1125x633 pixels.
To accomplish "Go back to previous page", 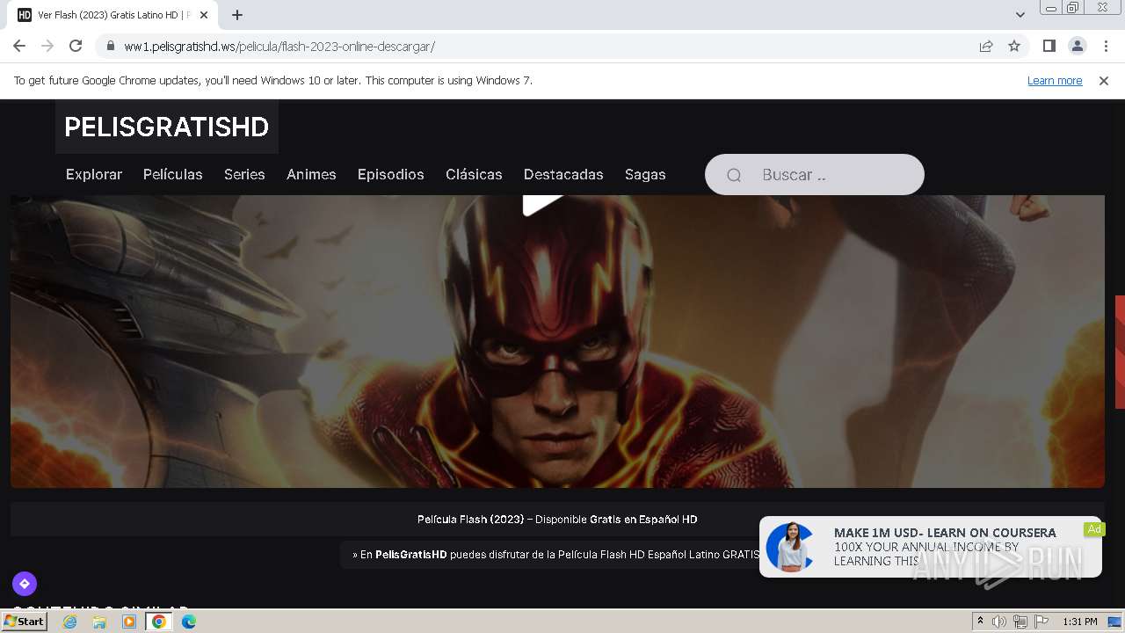I will coord(19,46).
